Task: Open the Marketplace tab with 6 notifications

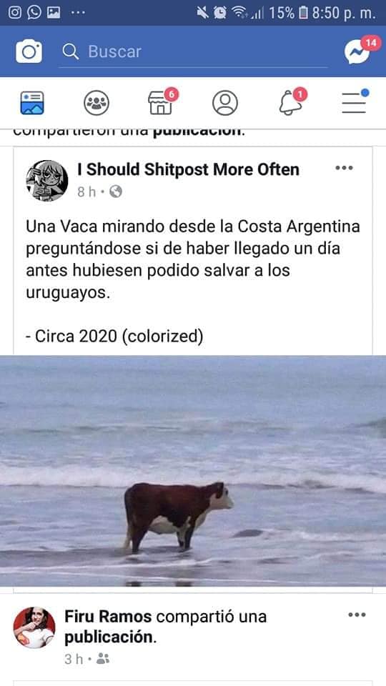Action: coord(161,103)
